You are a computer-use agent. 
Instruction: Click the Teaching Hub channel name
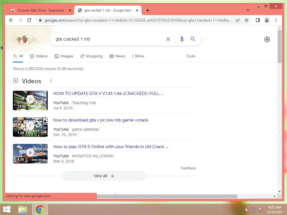coord(84,103)
